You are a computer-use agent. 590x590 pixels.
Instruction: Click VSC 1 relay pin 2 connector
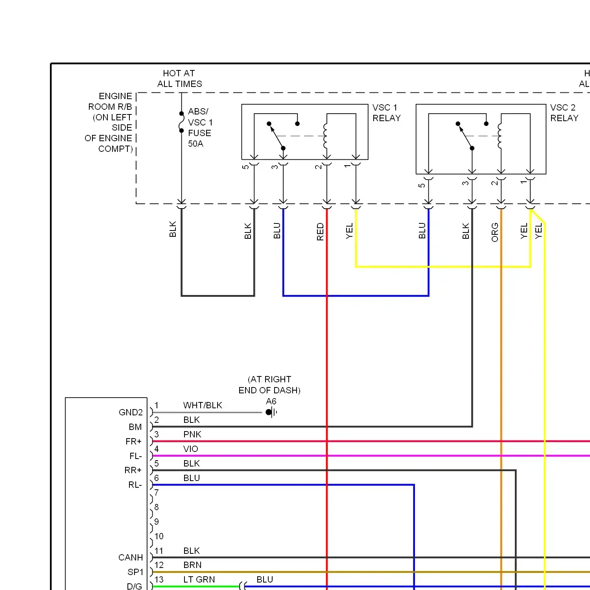(x=327, y=164)
